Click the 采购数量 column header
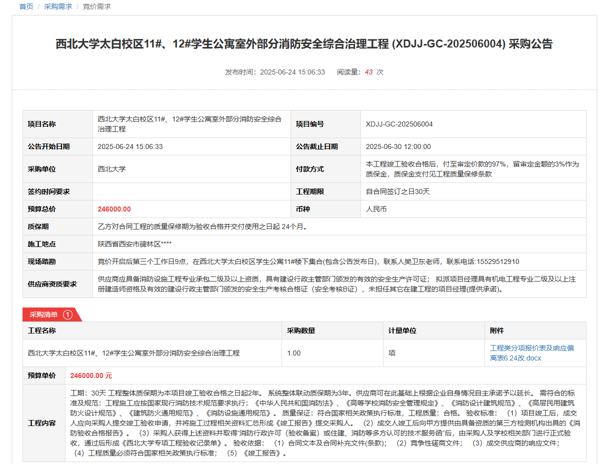This screenshot has height=464, width=607. point(300,330)
